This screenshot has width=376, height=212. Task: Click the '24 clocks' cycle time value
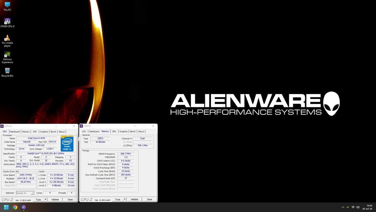[x=126, y=171]
